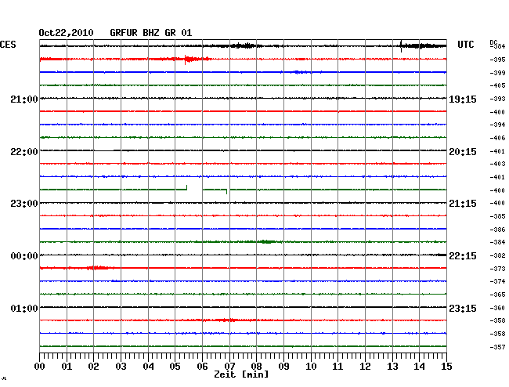Select the 22:00 local time label
The width and height of the screenshot is (509, 387).
[24, 152]
